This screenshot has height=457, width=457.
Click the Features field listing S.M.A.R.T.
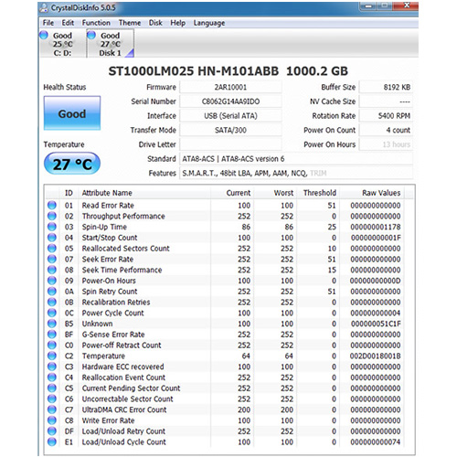[x=296, y=173]
